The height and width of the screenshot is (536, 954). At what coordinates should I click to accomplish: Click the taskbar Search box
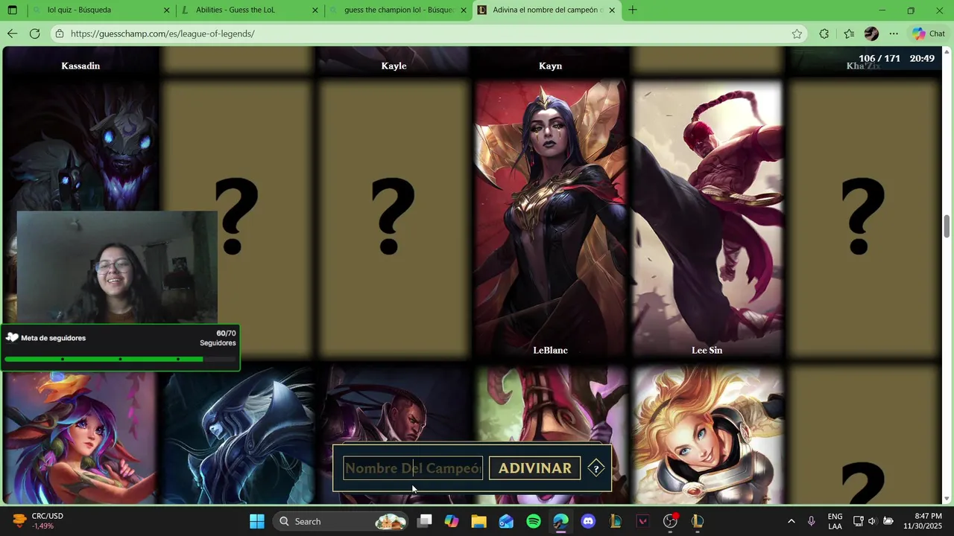340,521
